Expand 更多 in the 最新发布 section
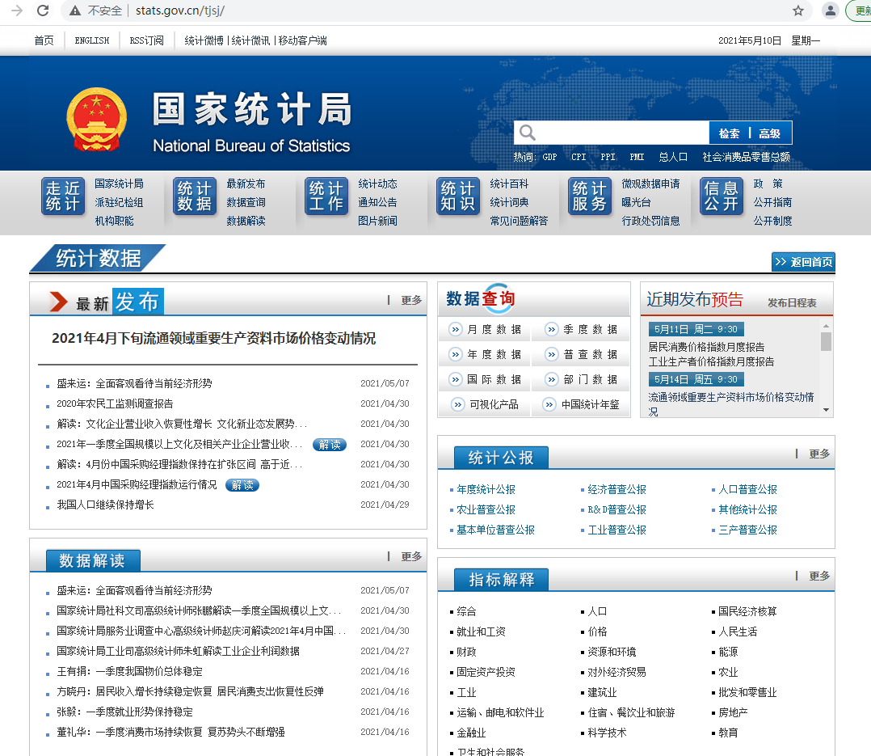 click(x=411, y=300)
